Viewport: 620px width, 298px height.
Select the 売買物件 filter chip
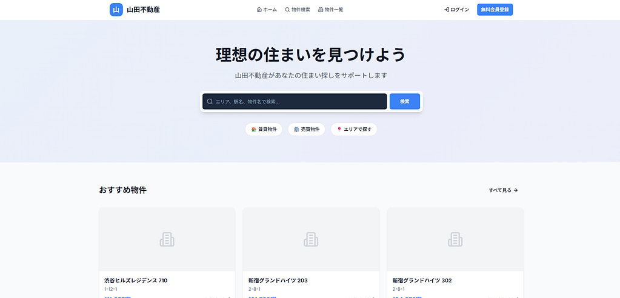pos(307,130)
